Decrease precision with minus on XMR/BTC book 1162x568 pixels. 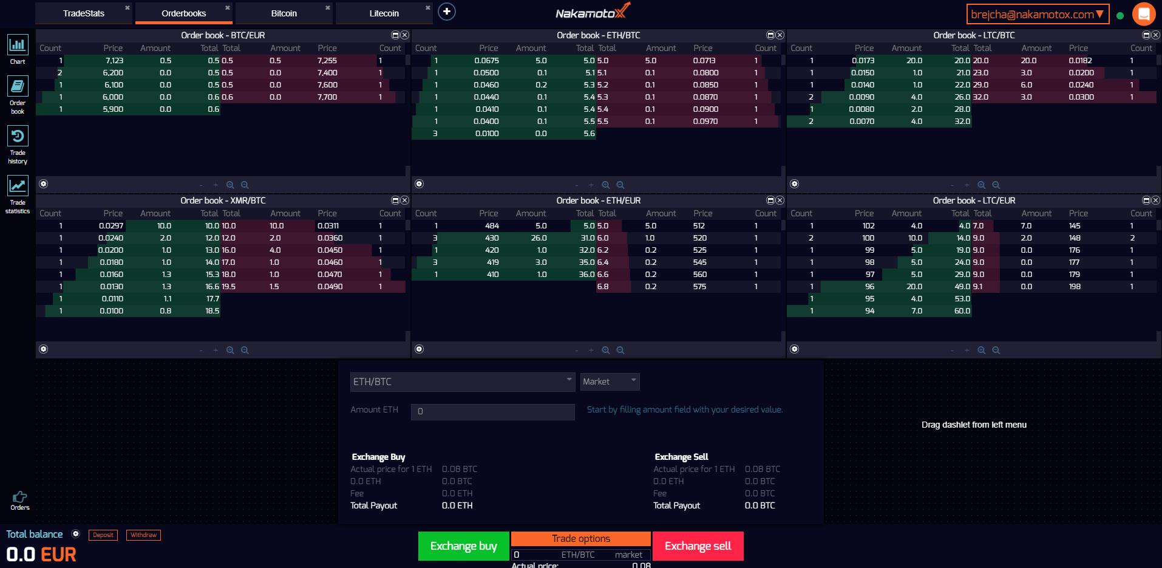pos(201,350)
